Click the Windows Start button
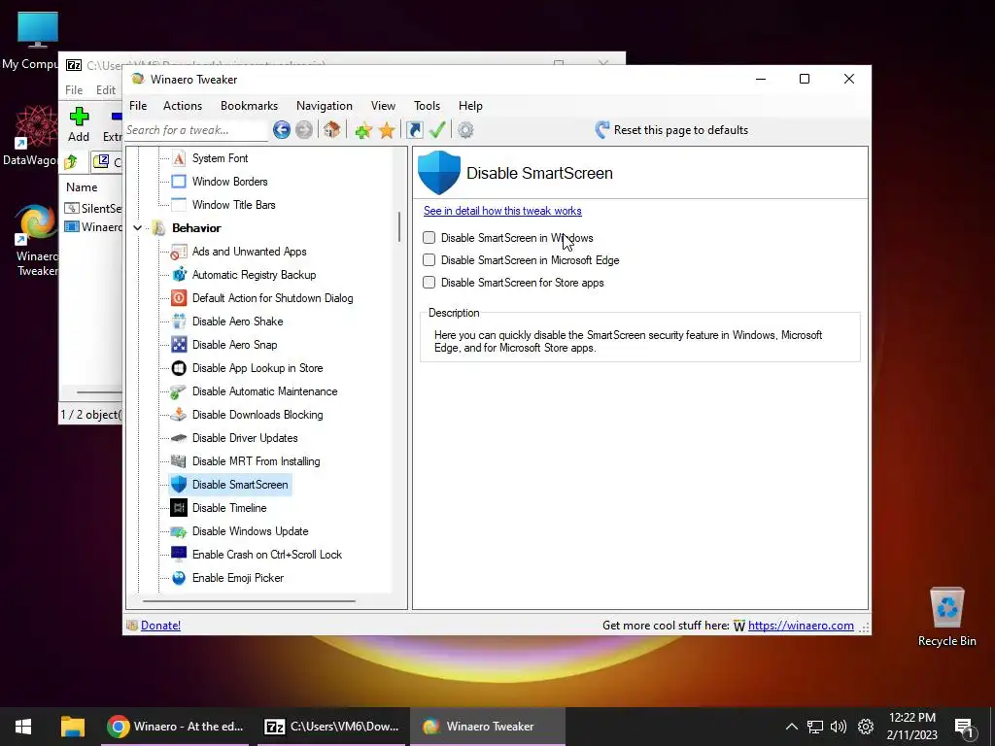995x746 pixels. tap(23, 727)
